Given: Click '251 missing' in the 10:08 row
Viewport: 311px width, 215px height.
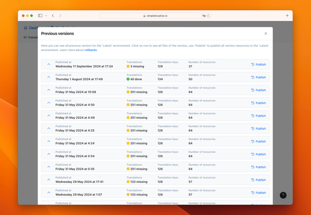Looking at the screenshot, I should [137, 92].
